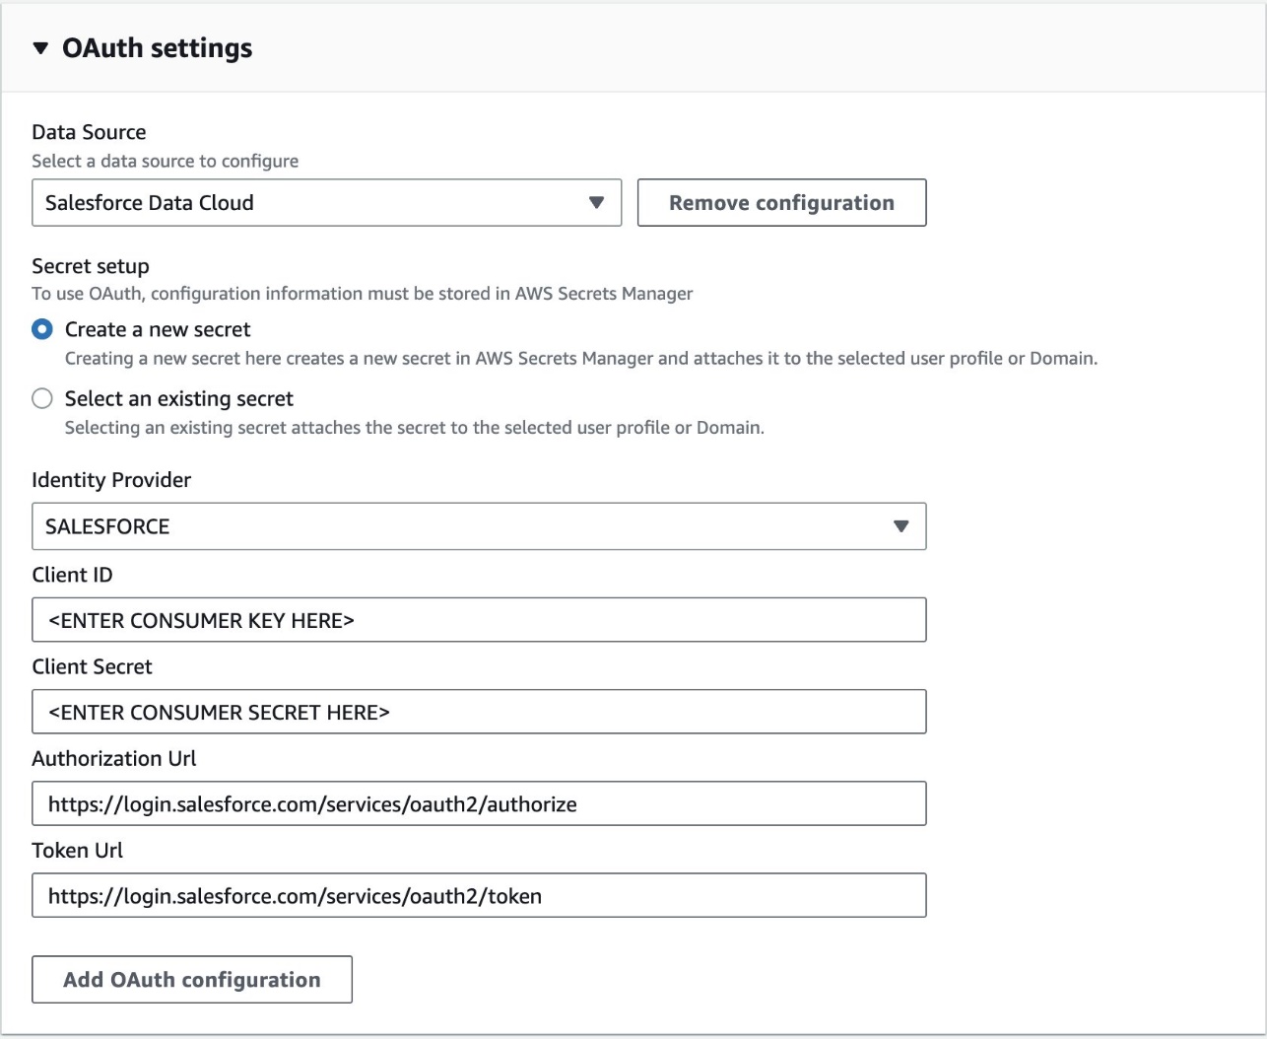The image size is (1267, 1039).
Task: Click the Remove configuration button
Action: (x=781, y=202)
